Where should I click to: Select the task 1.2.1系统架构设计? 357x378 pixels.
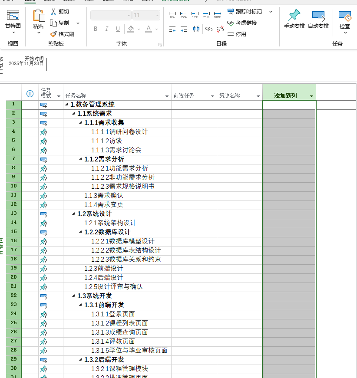tap(110, 223)
